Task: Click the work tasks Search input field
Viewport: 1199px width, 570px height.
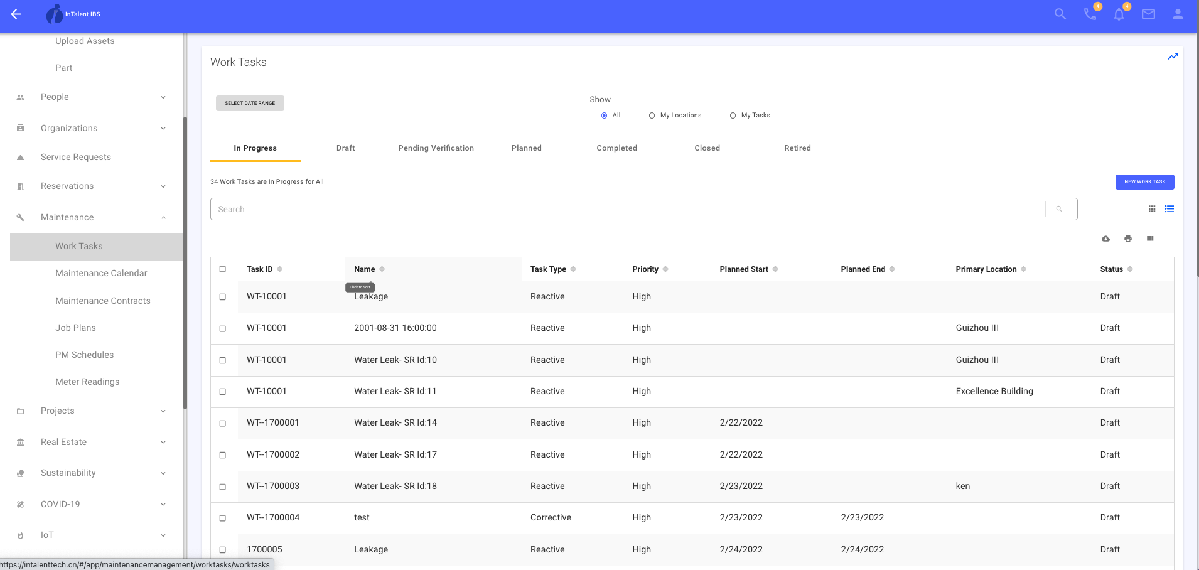Action: [628, 209]
